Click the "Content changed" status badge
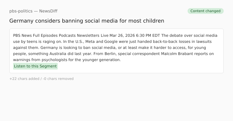Image resolution: width=233 pixels, height=121 pixels. point(205,11)
